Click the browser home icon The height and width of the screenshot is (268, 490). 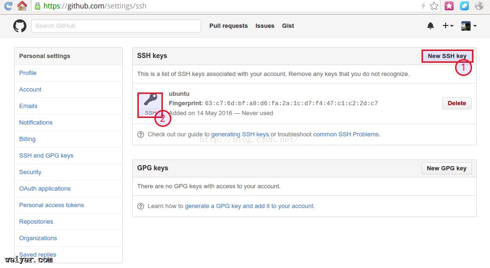click(22, 6)
